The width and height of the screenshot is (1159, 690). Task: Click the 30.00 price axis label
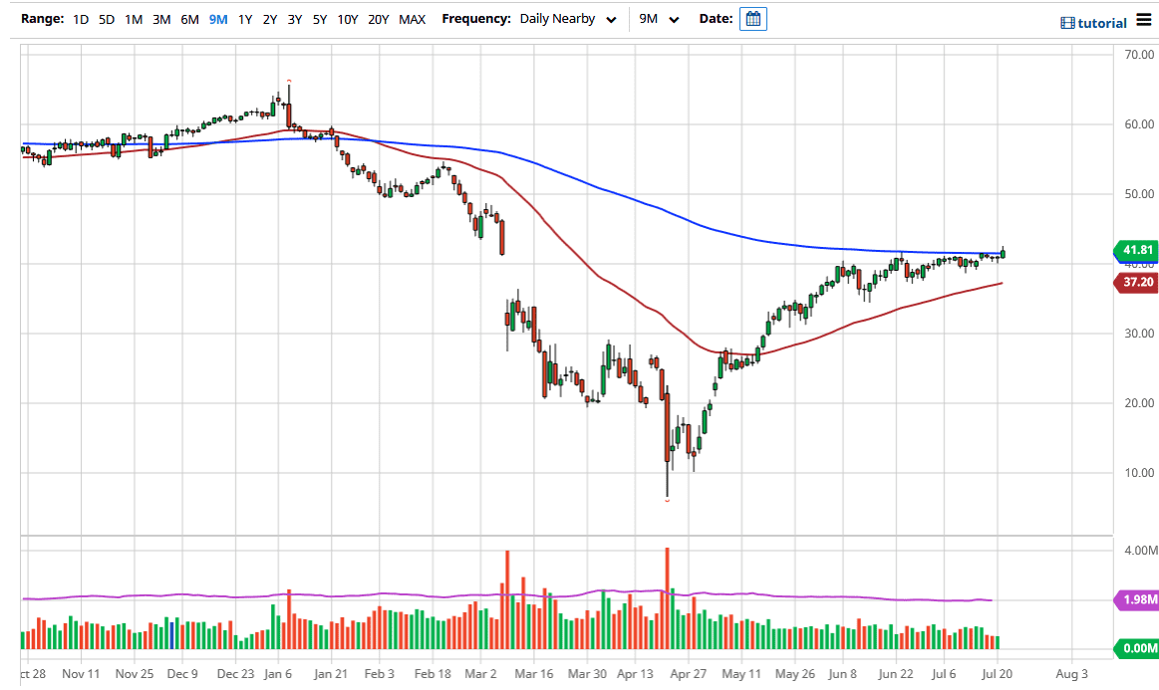1139,334
